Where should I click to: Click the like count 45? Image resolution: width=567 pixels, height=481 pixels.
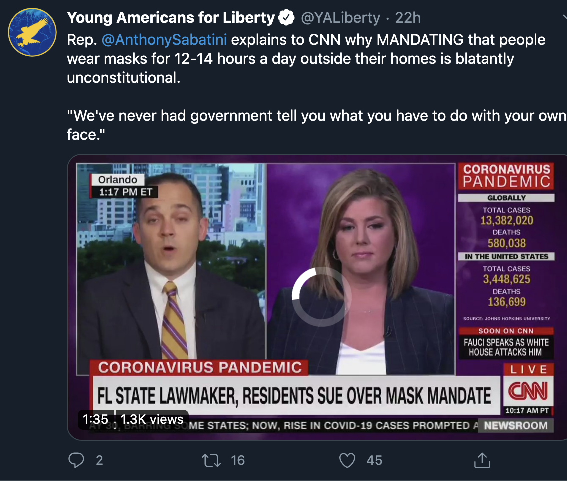(374, 460)
